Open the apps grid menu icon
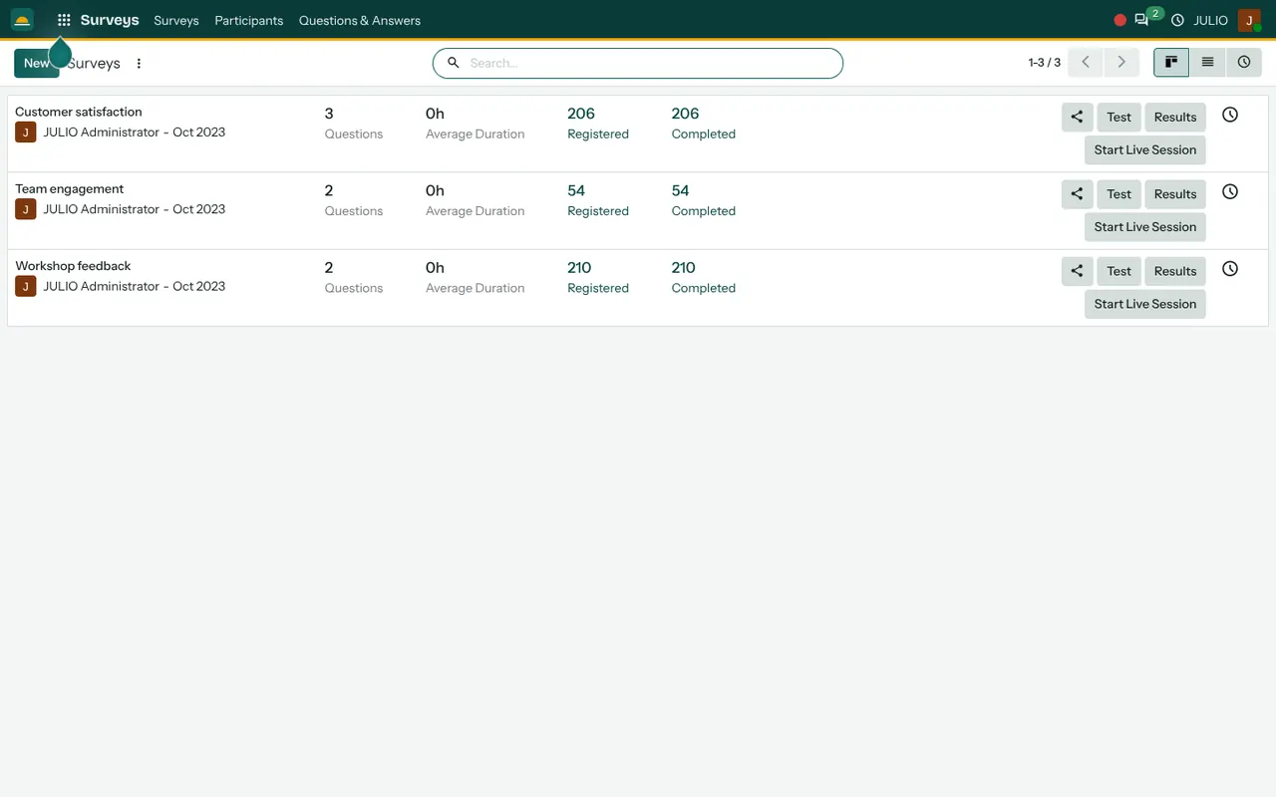 (64, 20)
